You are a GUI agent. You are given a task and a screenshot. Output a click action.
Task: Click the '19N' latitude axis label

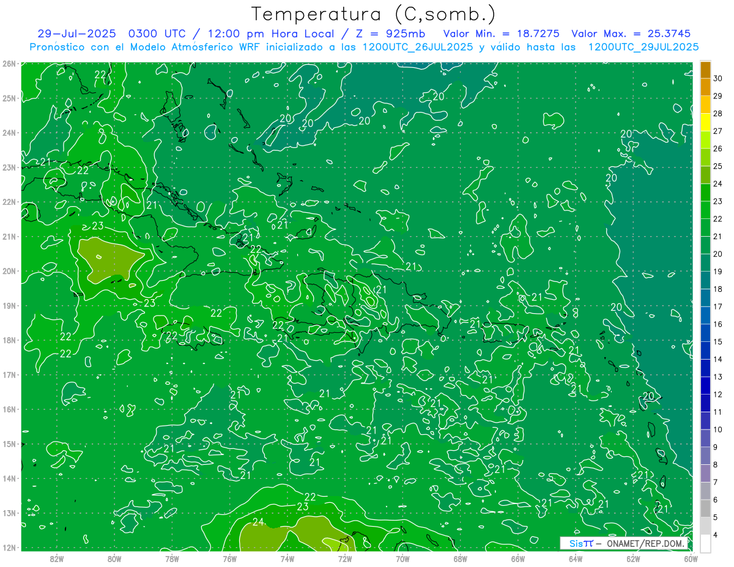click(x=9, y=305)
